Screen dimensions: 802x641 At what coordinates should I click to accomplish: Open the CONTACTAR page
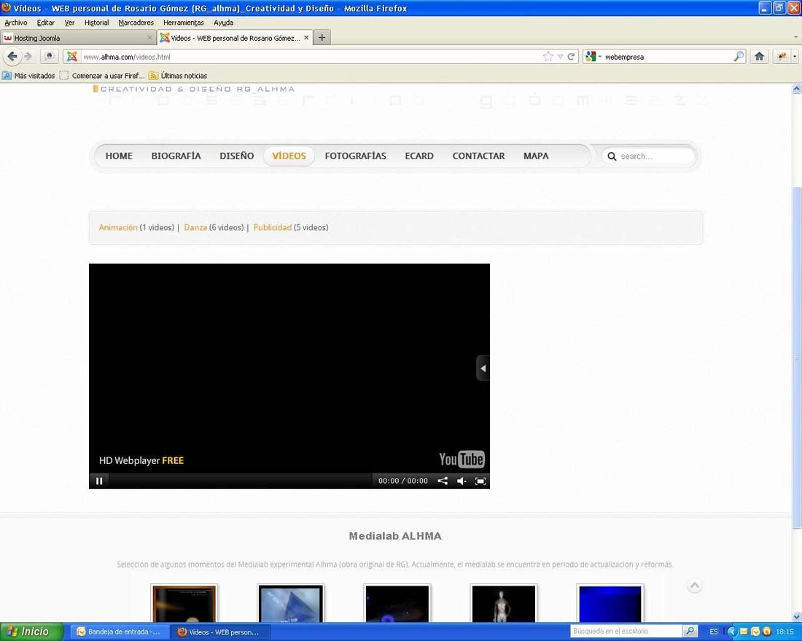tap(478, 156)
